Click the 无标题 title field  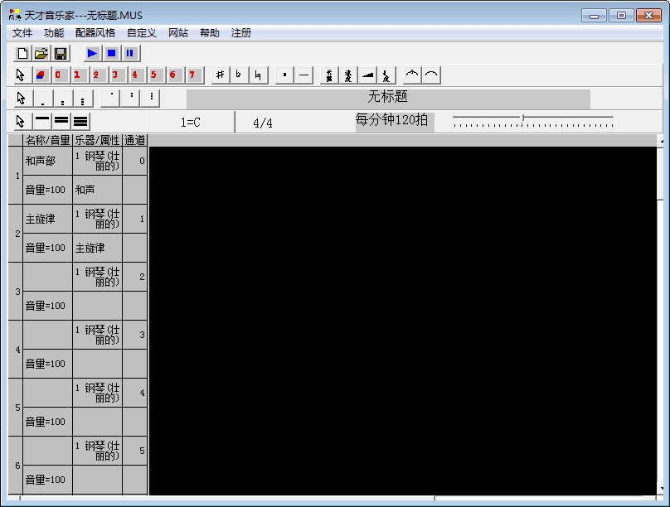coord(388,98)
